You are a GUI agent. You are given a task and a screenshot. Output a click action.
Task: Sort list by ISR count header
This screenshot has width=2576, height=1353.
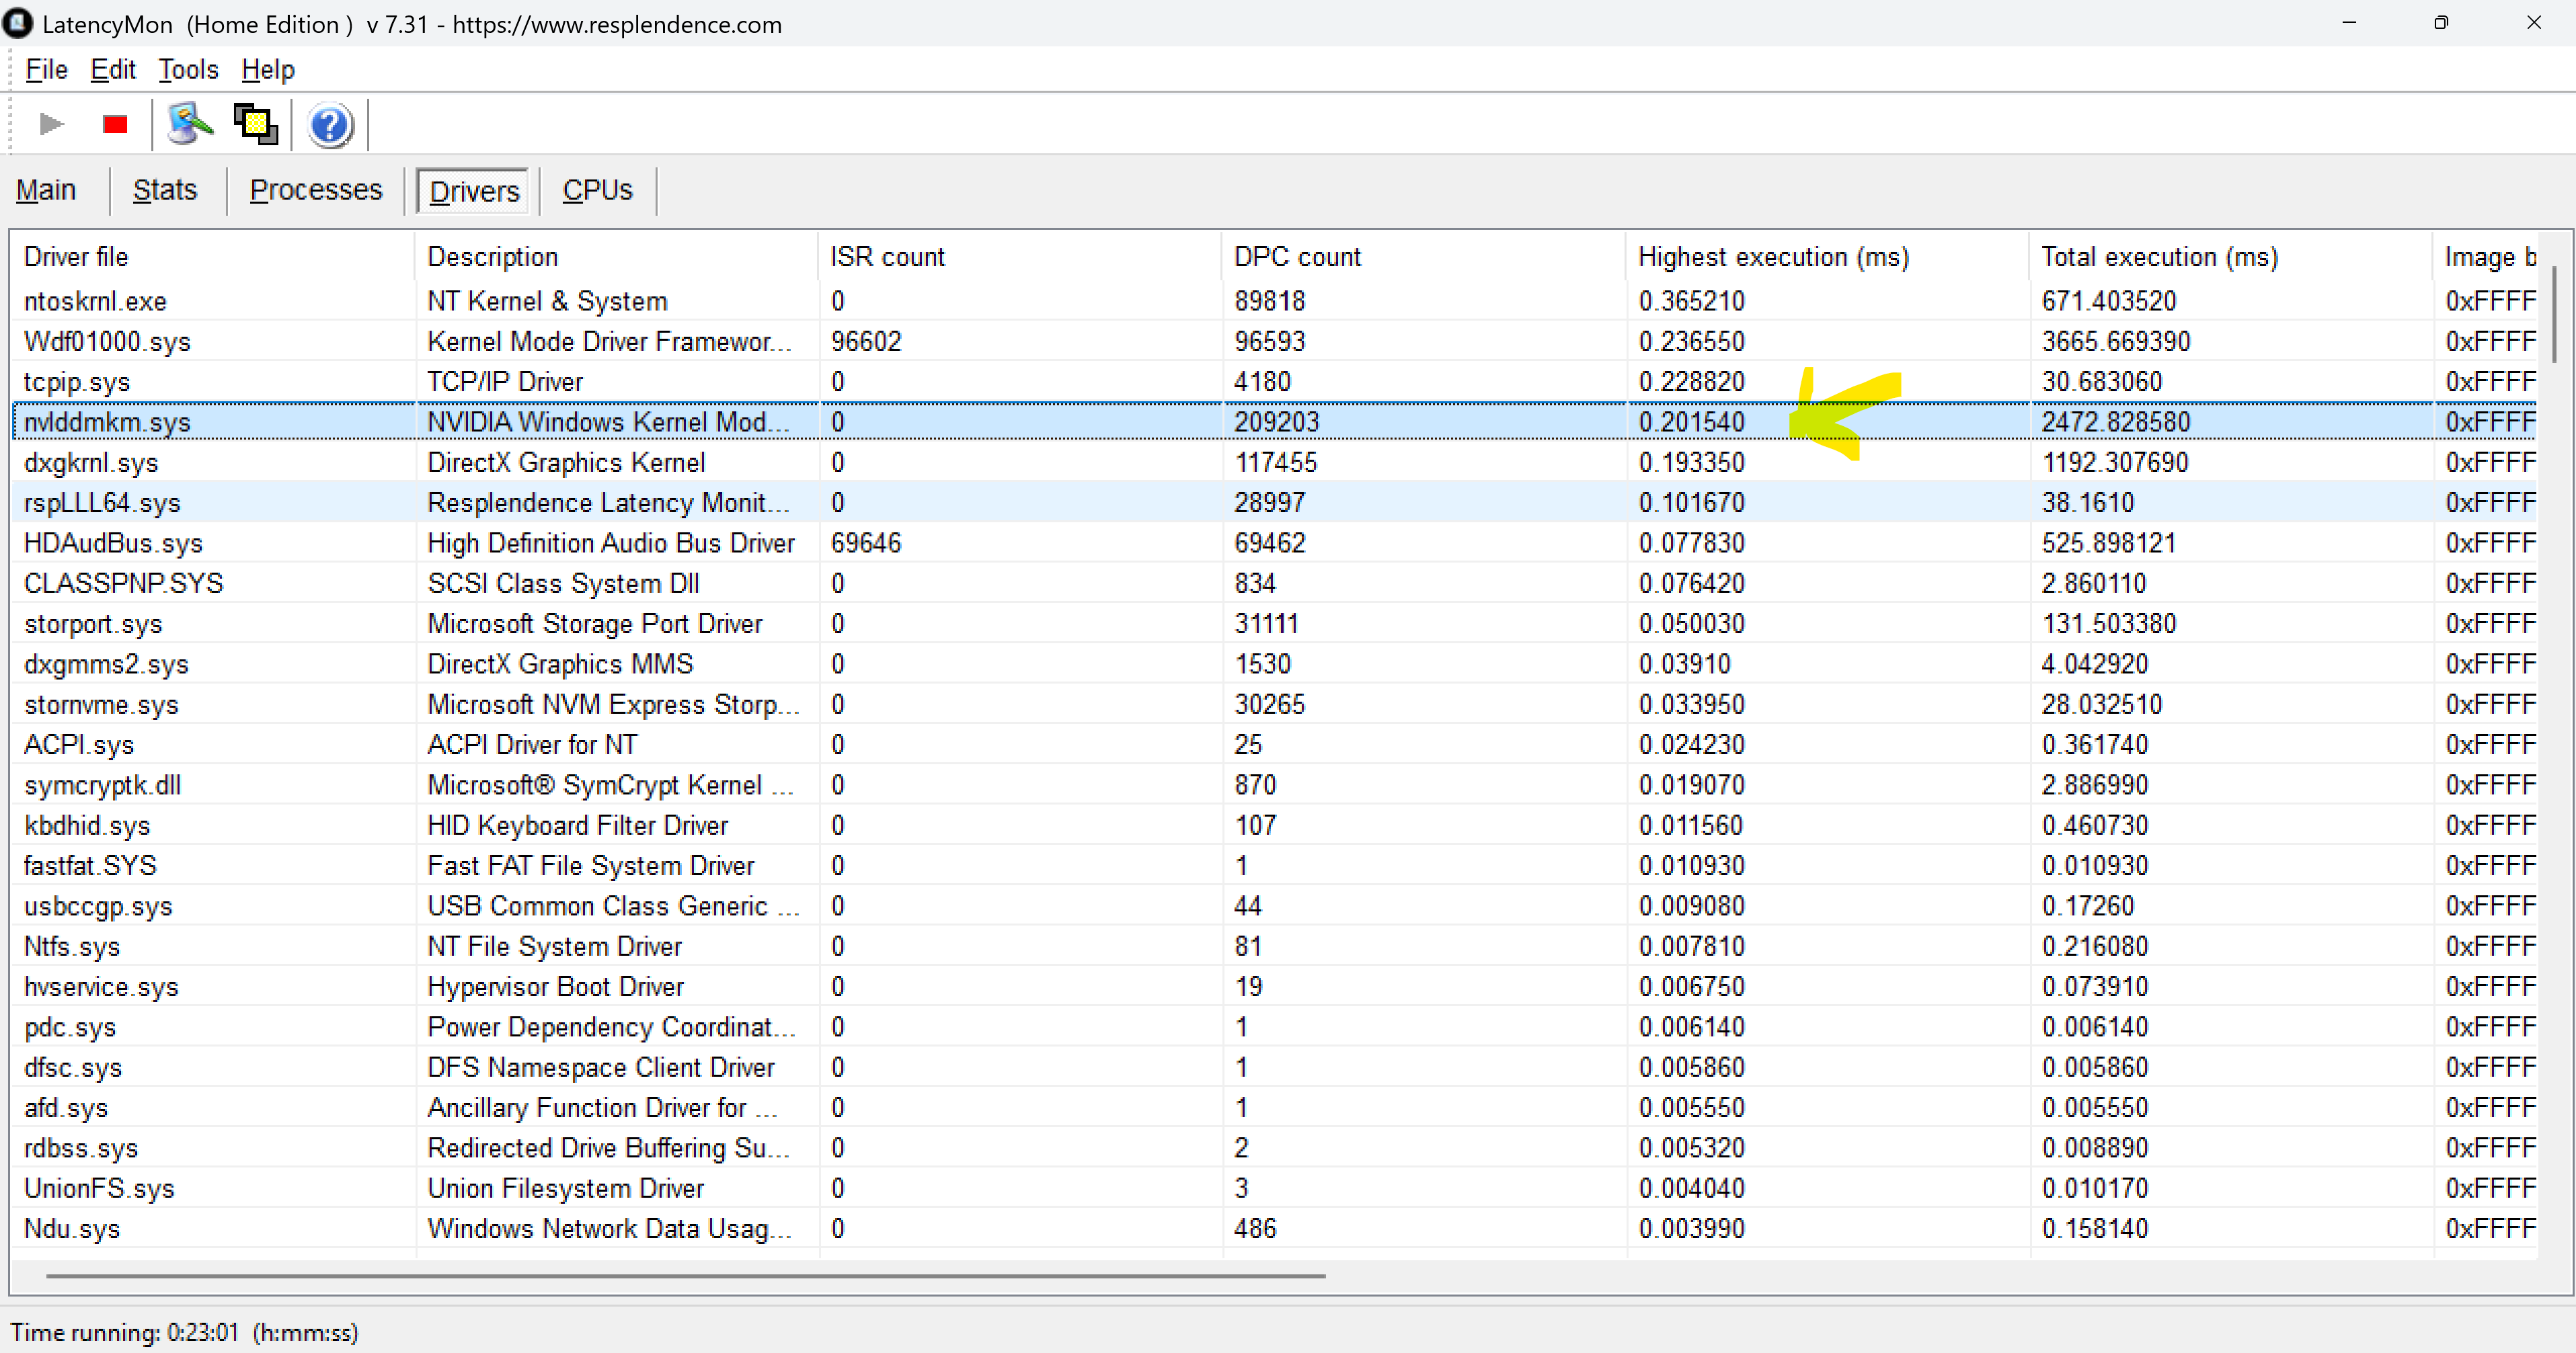(x=887, y=257)
